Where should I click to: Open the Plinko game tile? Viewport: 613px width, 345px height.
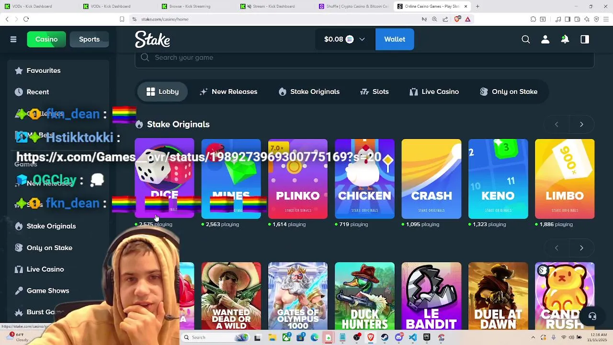point(298,179)
